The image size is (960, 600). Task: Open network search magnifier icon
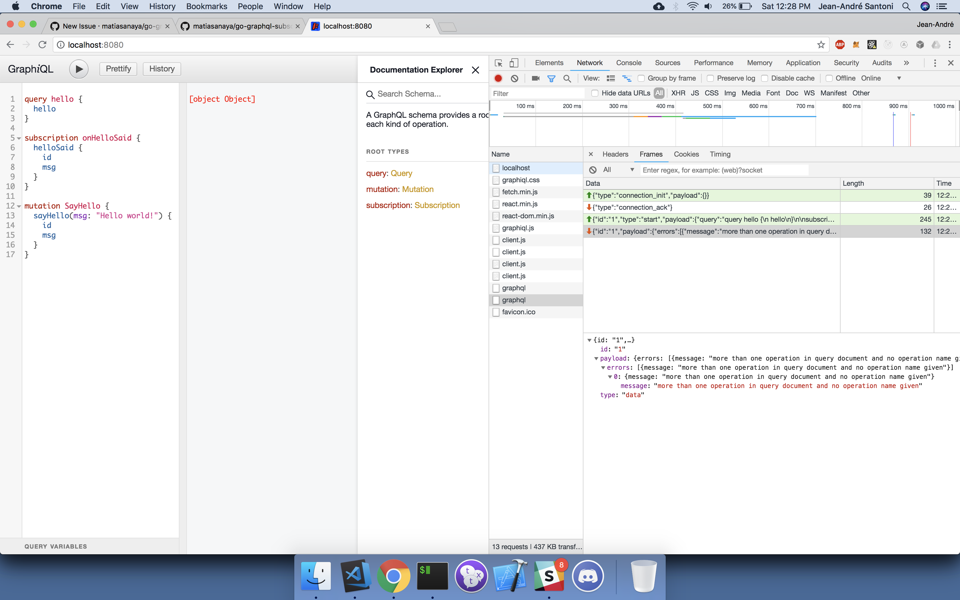(567, 79)
